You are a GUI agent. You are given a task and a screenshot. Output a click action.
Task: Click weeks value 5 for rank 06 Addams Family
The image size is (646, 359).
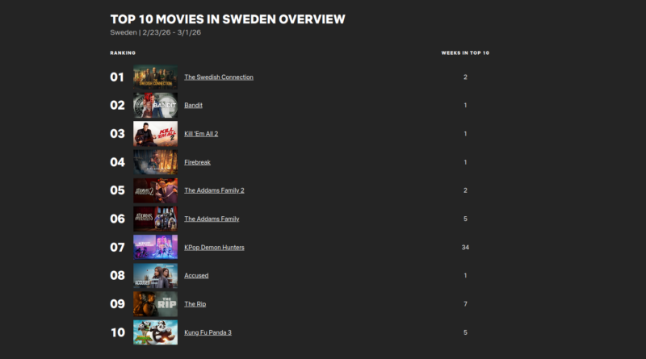tap(465, 219)
